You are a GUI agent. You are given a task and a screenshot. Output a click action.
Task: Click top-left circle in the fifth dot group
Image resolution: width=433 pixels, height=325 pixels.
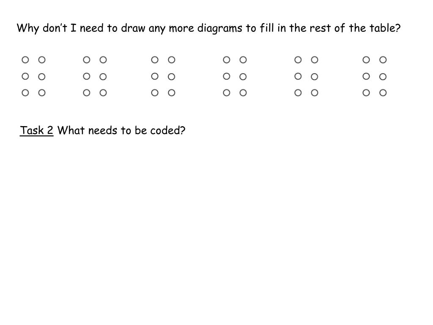(298, 60)
